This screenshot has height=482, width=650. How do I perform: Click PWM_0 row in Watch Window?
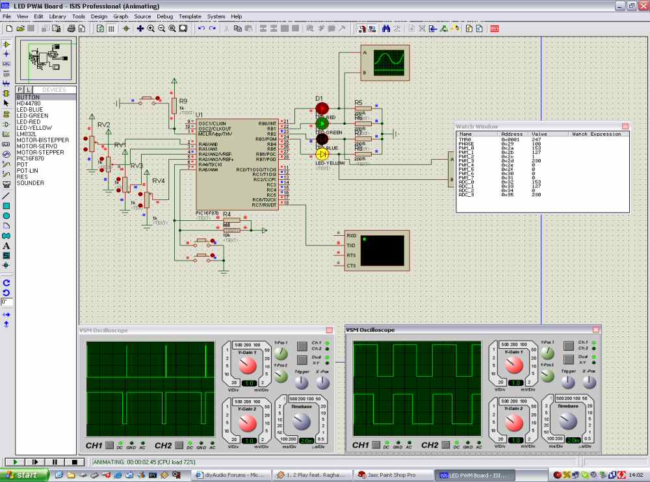coord(542,148)
